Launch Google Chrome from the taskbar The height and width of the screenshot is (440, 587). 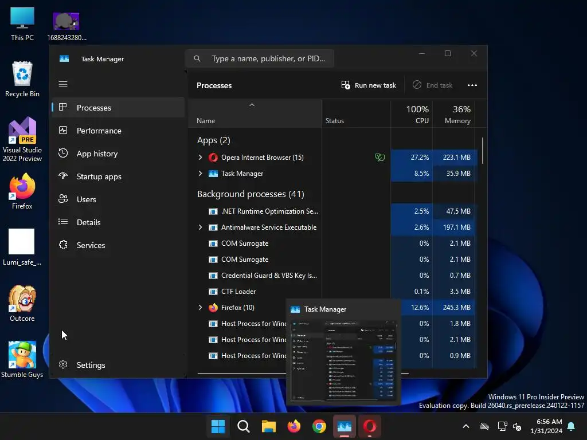coord(319,426)
